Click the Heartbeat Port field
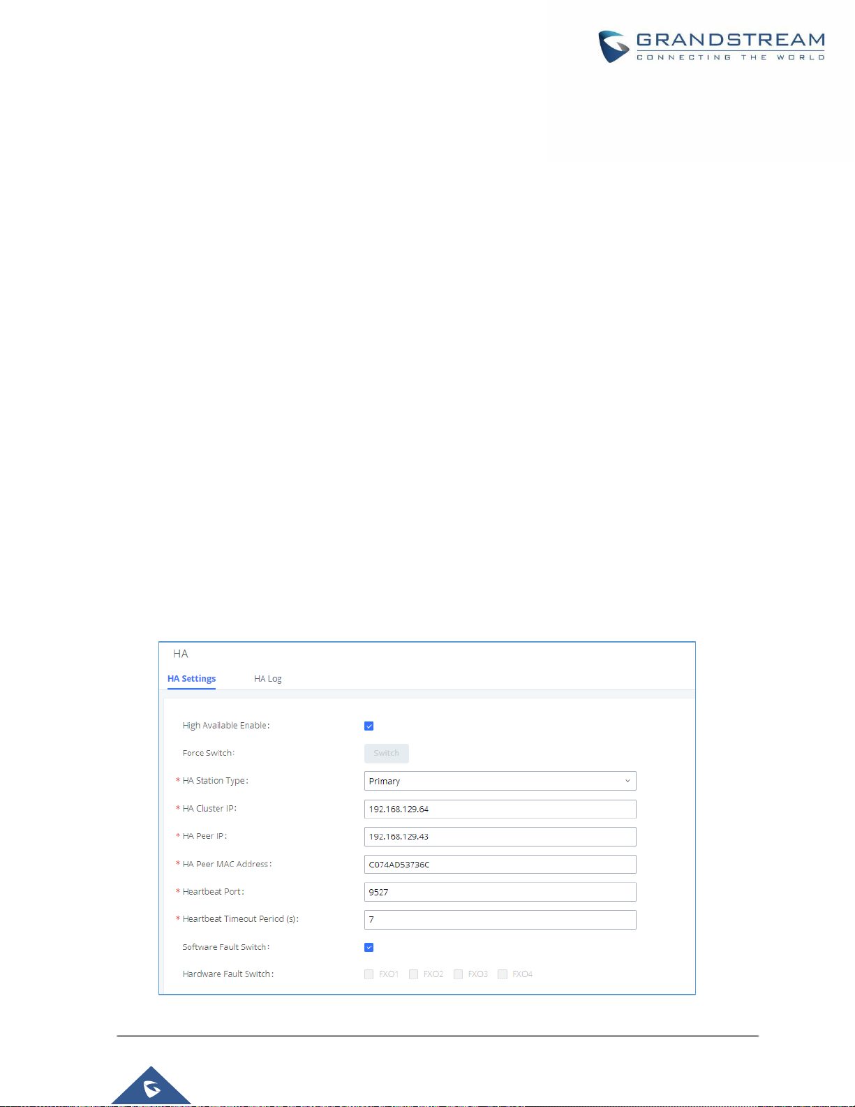 (500, 892)
